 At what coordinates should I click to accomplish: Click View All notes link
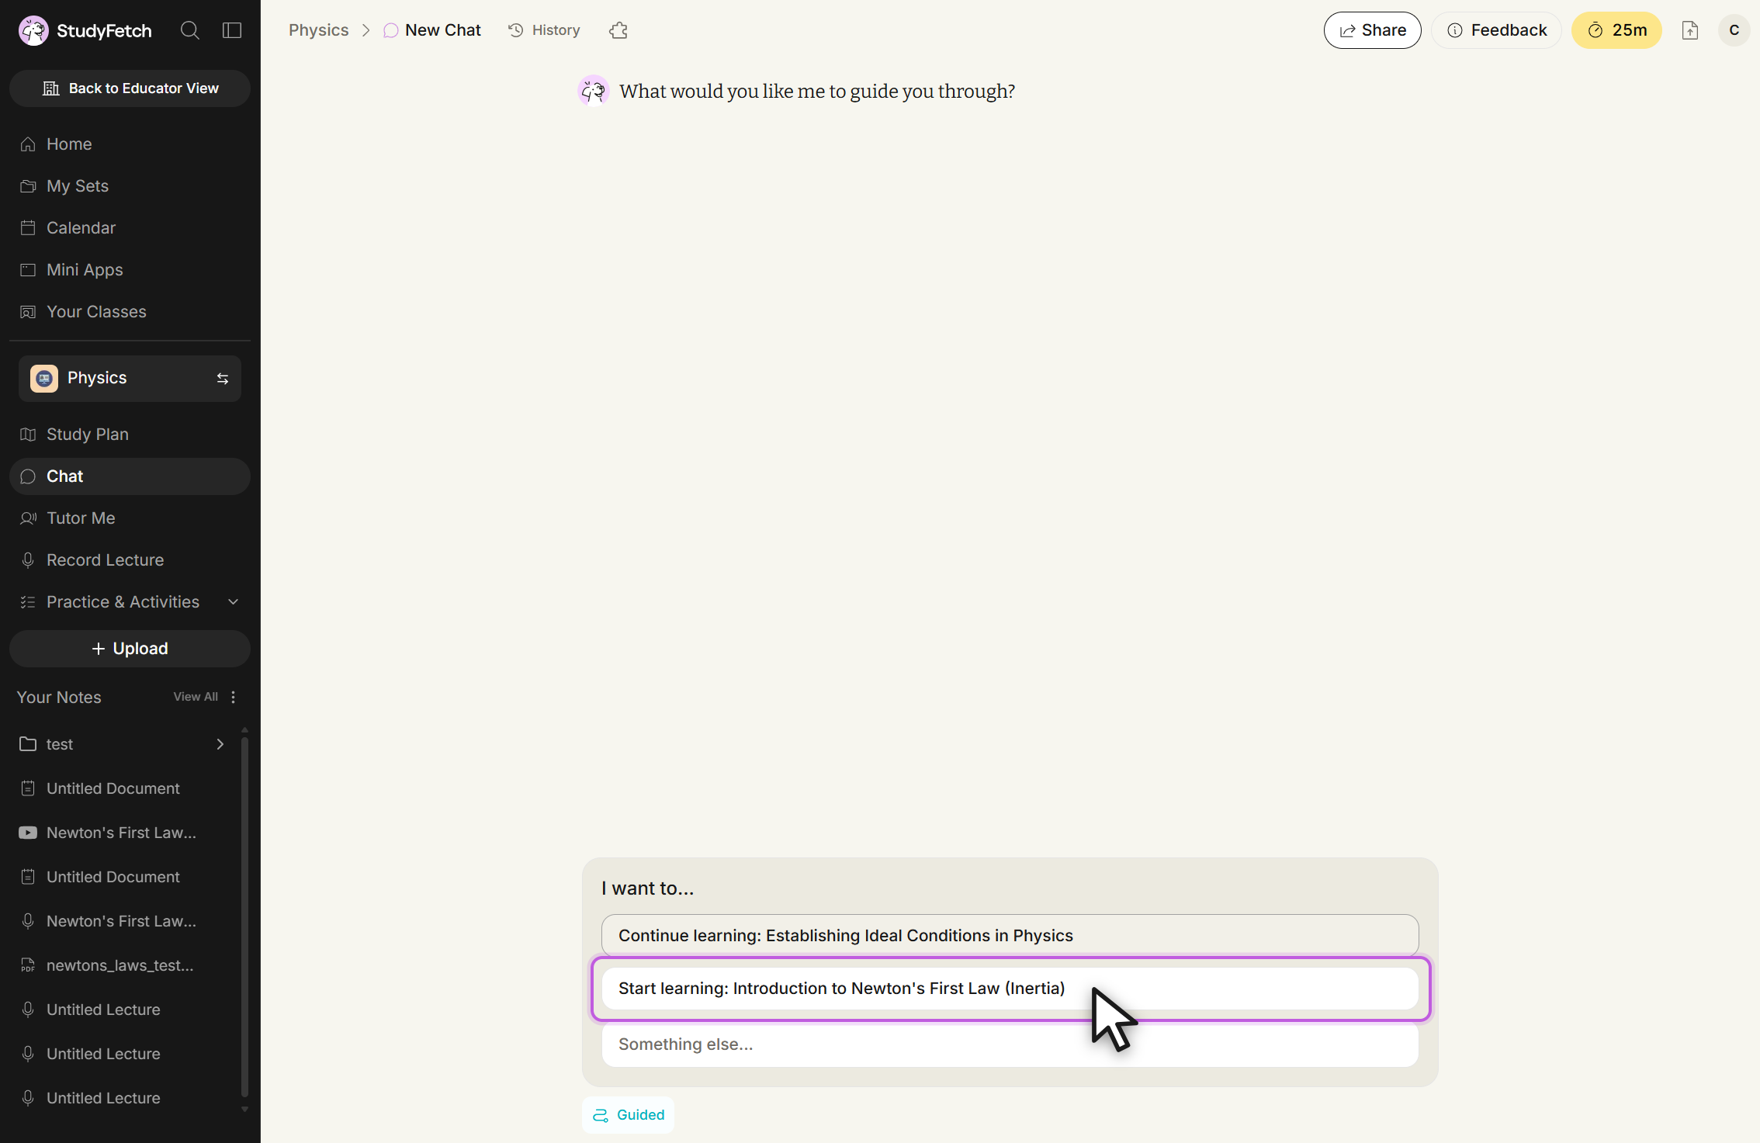pos(196,697)
